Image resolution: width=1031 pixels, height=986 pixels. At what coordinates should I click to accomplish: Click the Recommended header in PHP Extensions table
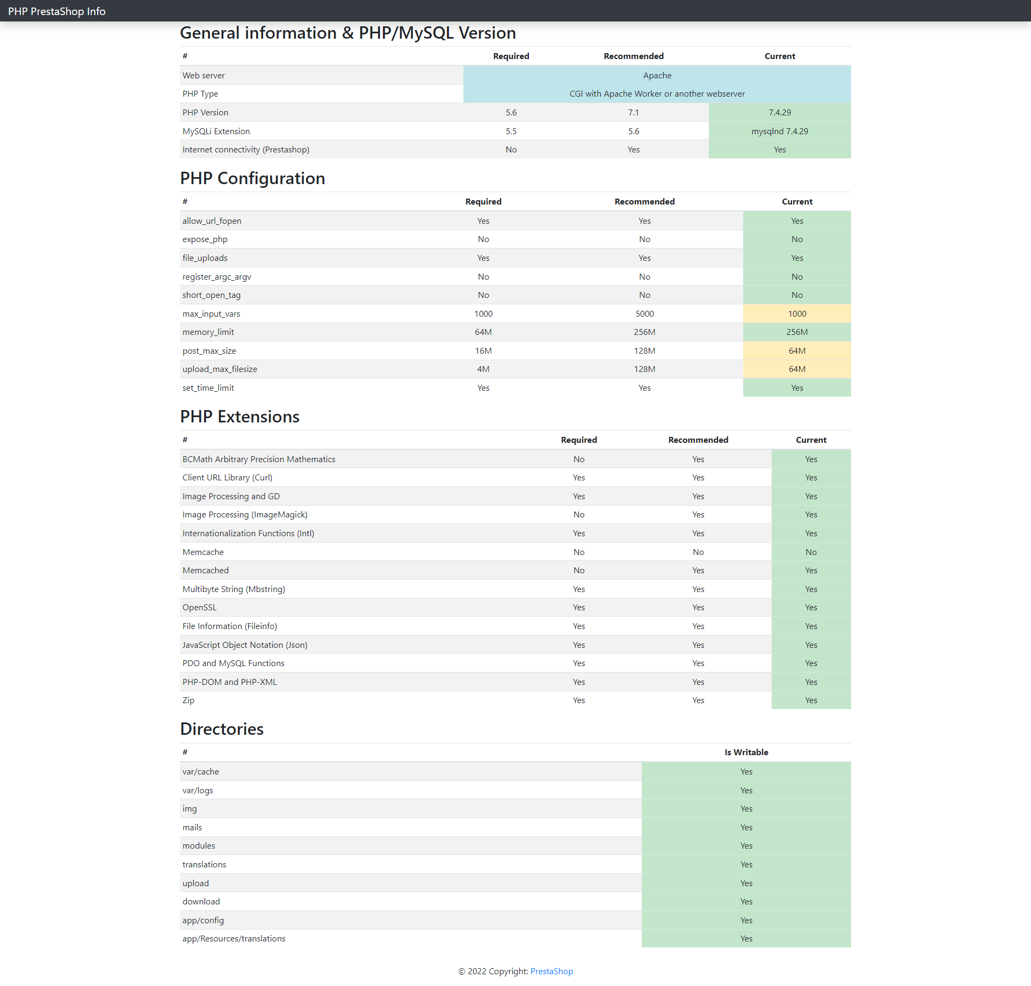[698, 440]
